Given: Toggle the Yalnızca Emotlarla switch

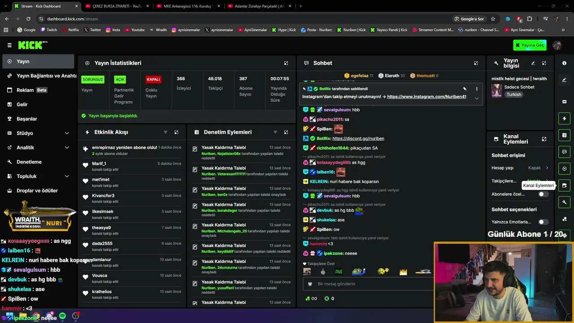Looking at the screenshot, I should tap(543, 222).
